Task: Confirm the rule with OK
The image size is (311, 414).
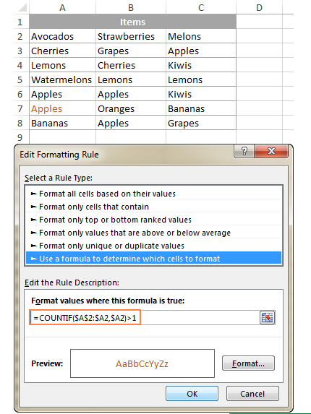Action: (x=192, y=394)
